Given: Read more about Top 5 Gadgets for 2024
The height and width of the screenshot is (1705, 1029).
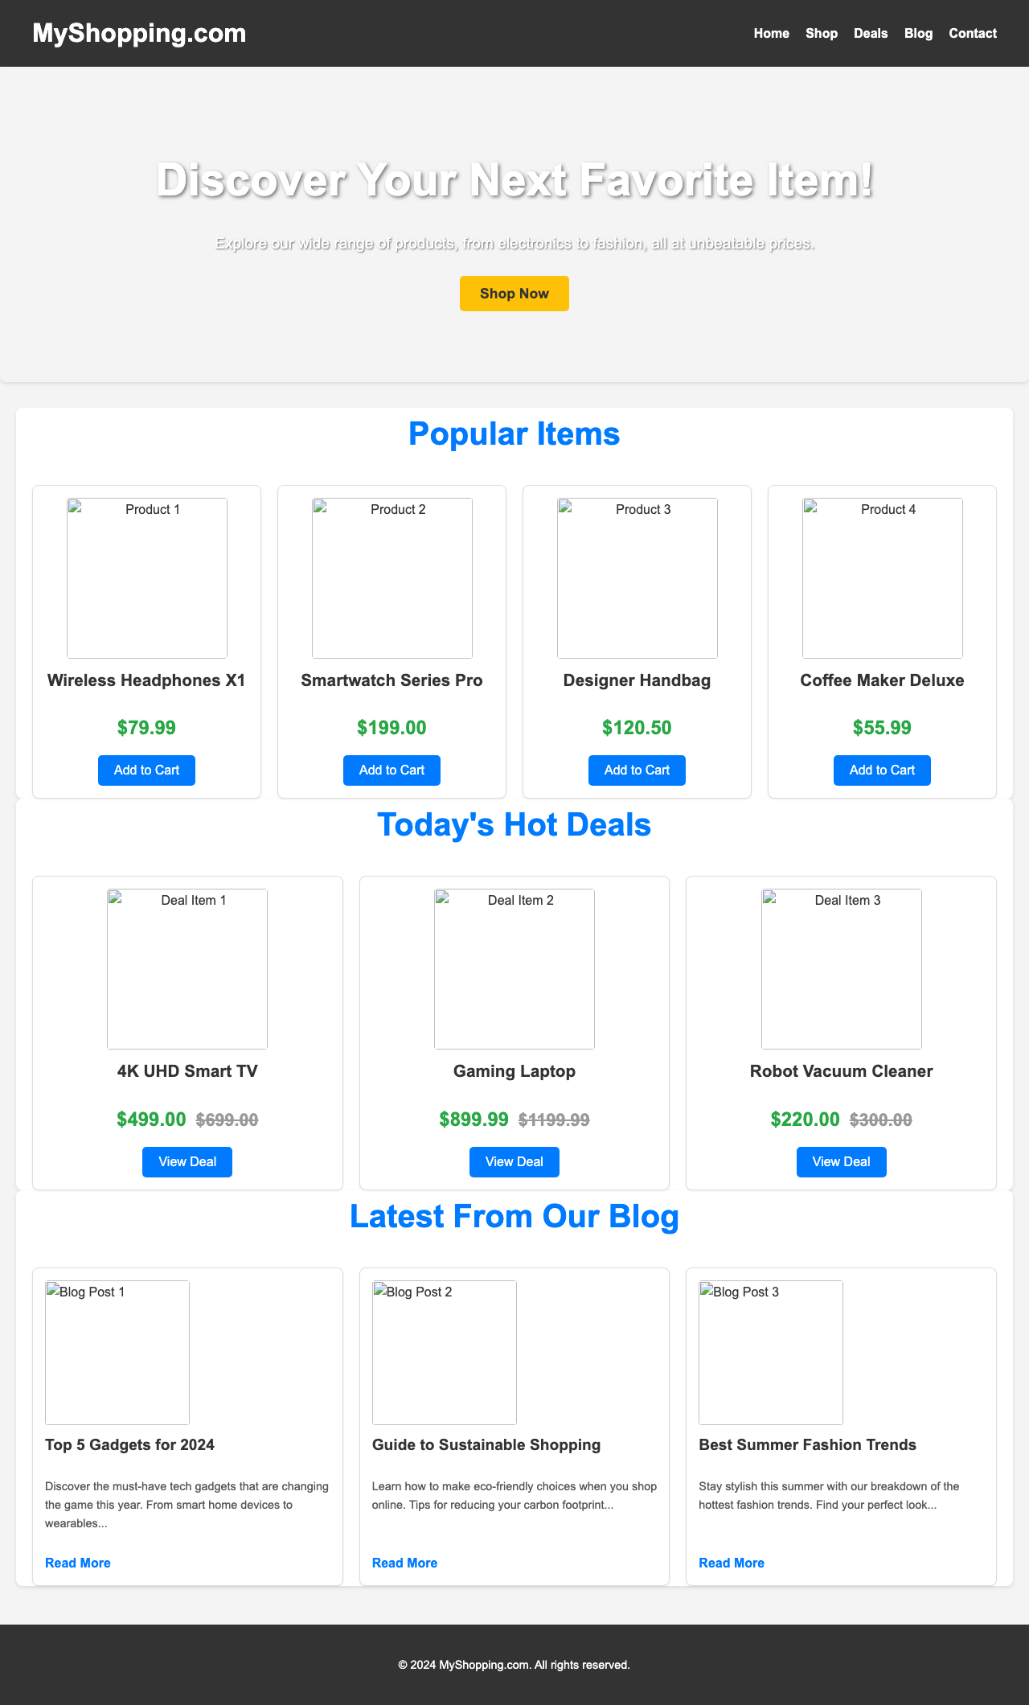Looking at the screenshot, I should (x=77, y=1563).
